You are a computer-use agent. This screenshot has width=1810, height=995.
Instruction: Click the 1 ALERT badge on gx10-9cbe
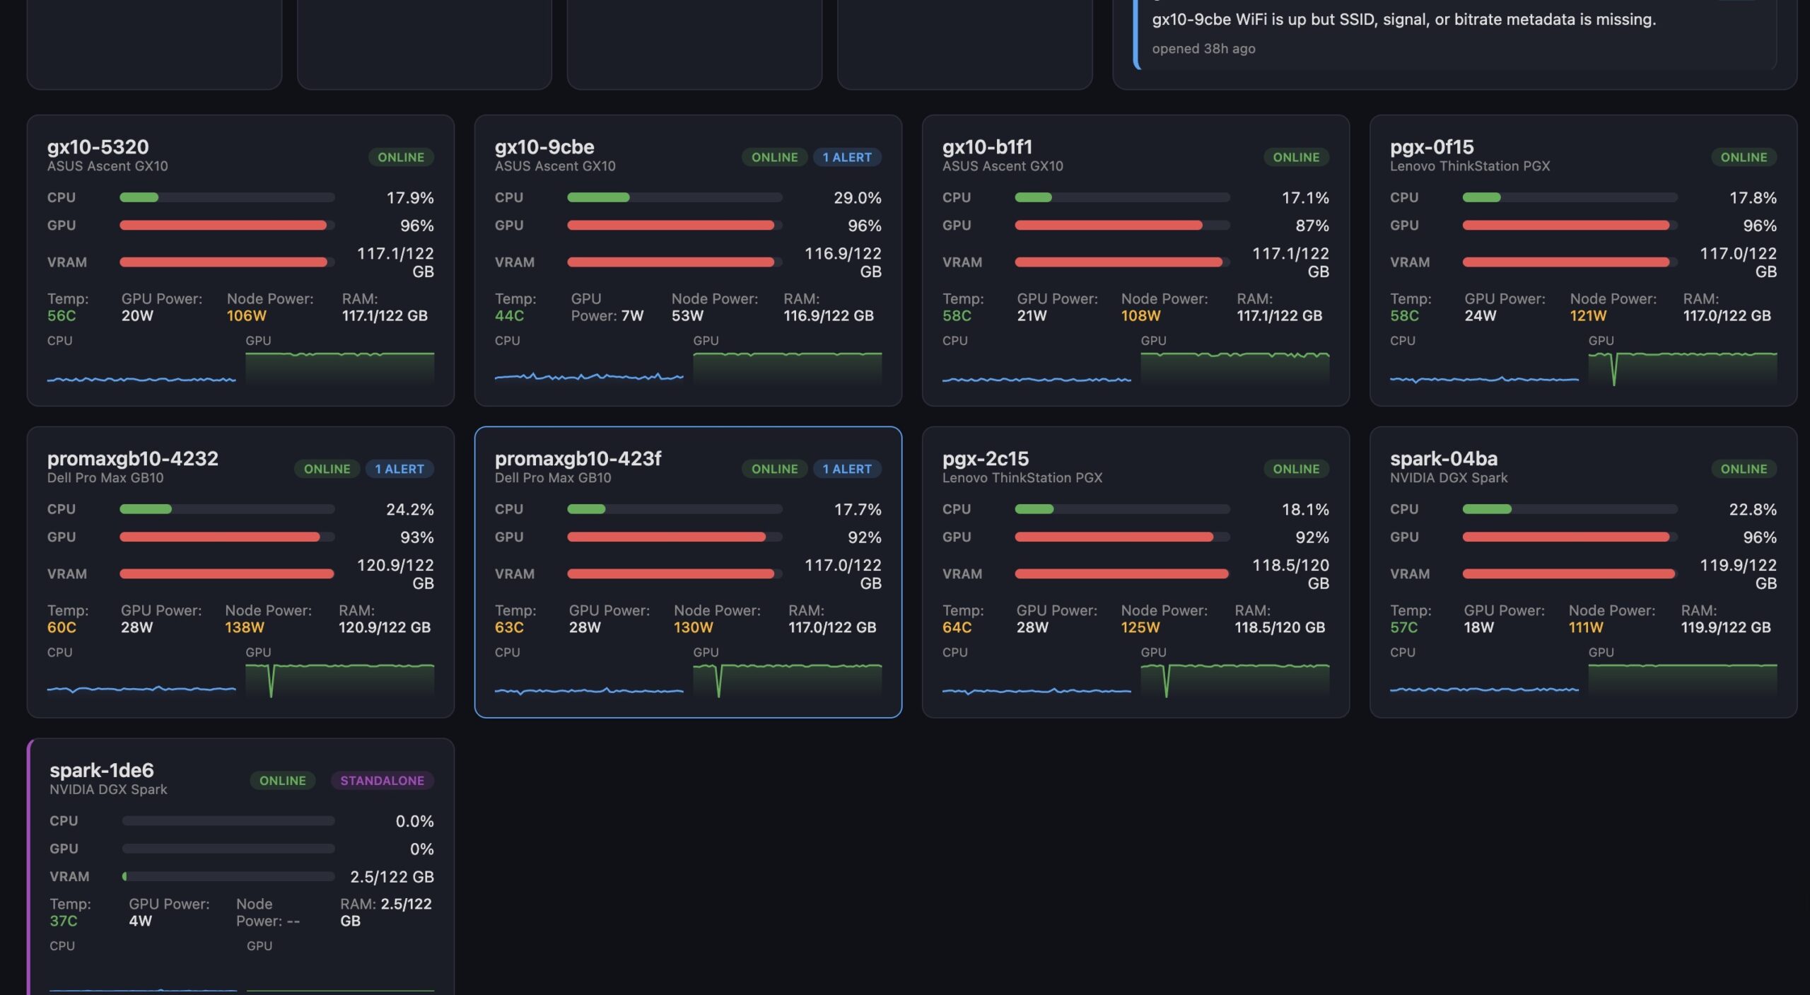846,157
